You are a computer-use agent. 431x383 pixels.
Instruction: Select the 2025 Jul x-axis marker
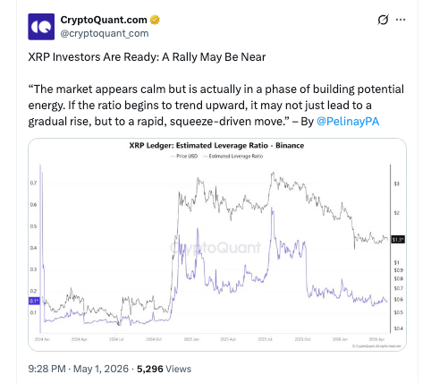coord(266,339)
